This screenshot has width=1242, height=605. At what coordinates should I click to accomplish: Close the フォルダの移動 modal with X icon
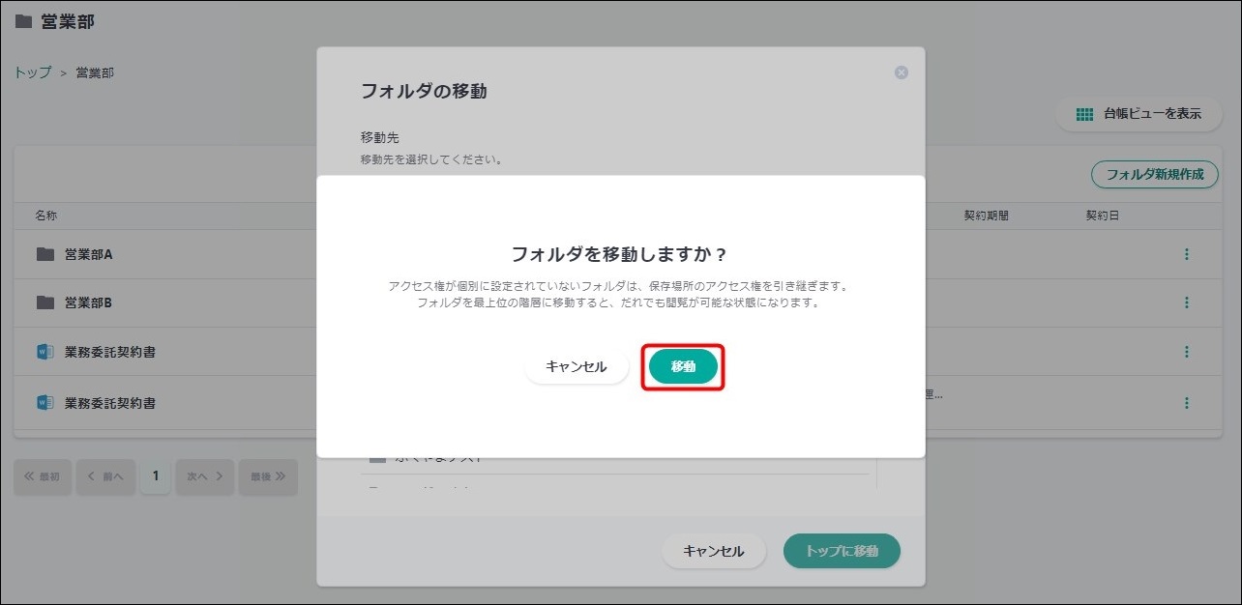pyautogui.click(x=902, y=72)
